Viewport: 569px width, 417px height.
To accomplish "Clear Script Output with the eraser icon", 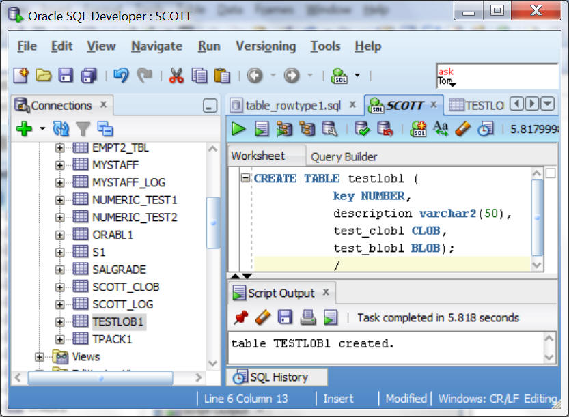I will [263, 317].
